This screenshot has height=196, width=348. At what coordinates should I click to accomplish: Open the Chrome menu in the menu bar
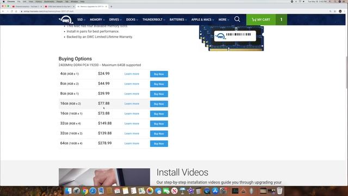tap(11, 1)
